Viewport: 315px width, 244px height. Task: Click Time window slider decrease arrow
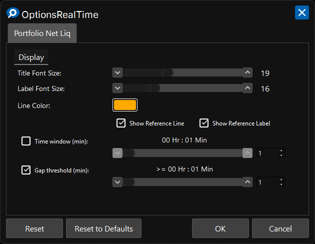click(117, 153)
